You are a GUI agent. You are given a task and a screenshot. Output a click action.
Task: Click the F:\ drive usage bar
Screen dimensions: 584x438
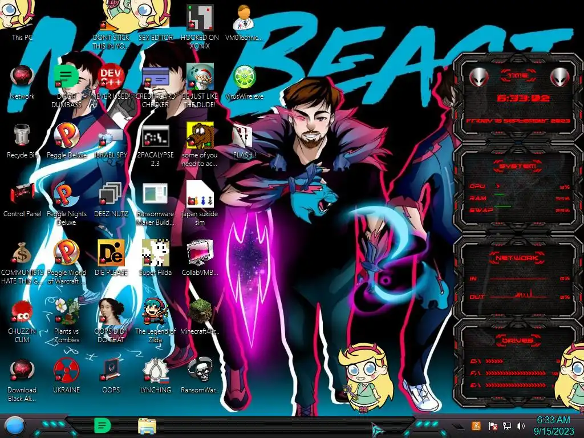(x=514, y=373)
